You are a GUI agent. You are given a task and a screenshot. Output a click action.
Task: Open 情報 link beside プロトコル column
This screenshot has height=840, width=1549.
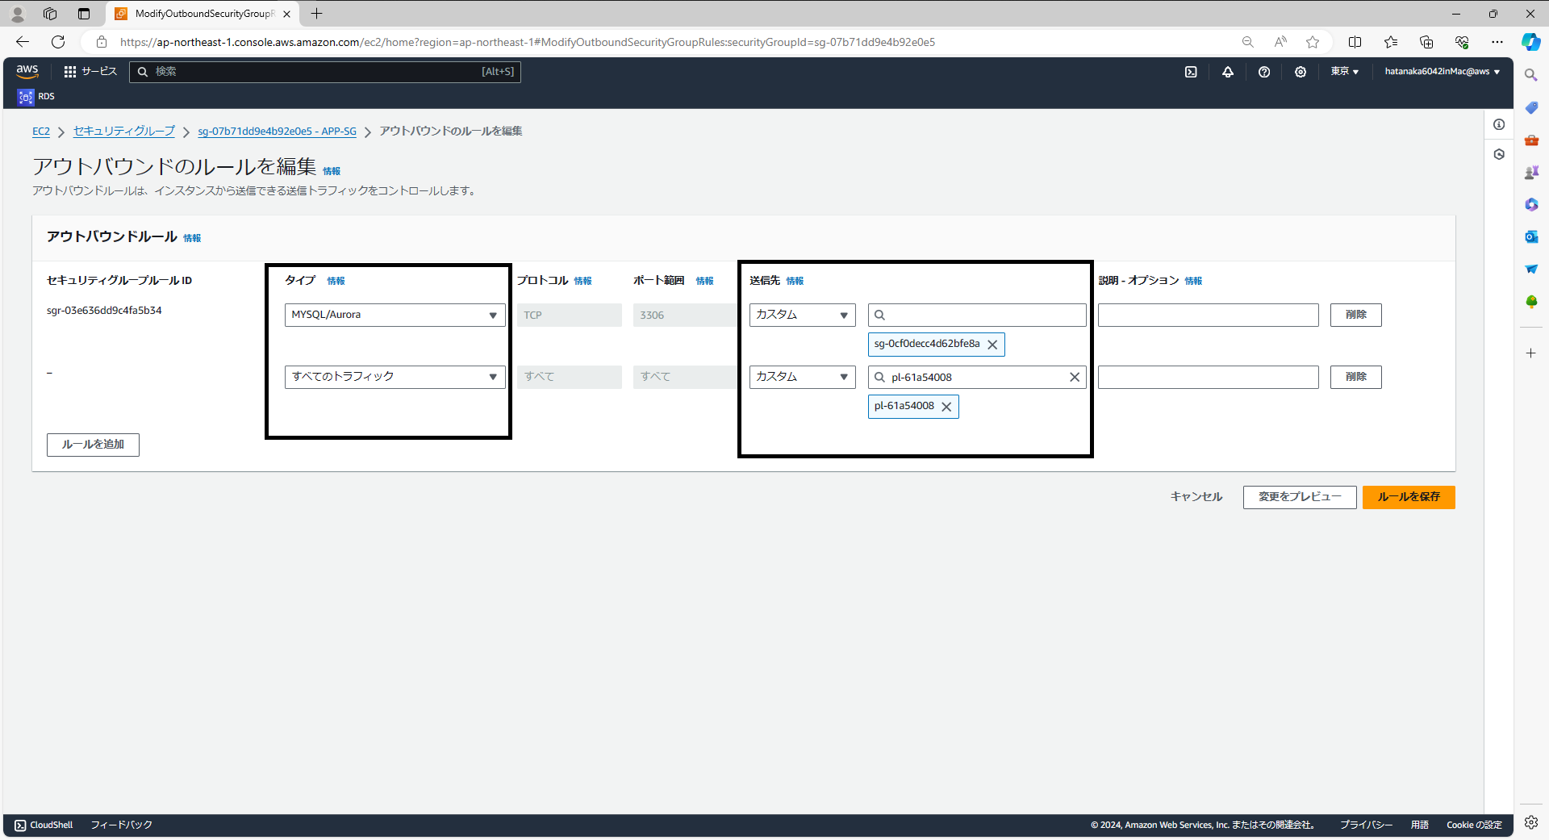click(x=582, y=281)
